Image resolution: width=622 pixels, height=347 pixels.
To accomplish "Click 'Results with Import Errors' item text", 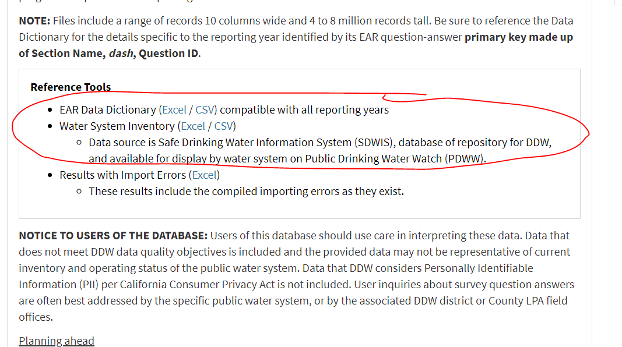I will (x=122, y=175).
